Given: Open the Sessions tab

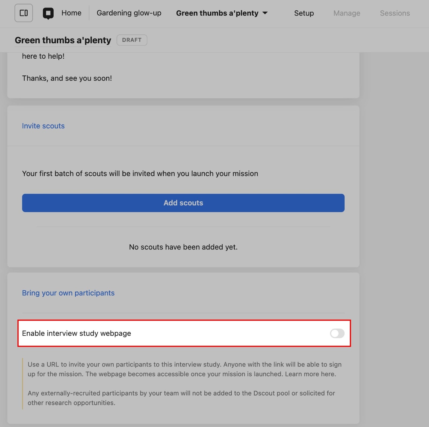Looking at the screenshot, I should pos(395,13).
